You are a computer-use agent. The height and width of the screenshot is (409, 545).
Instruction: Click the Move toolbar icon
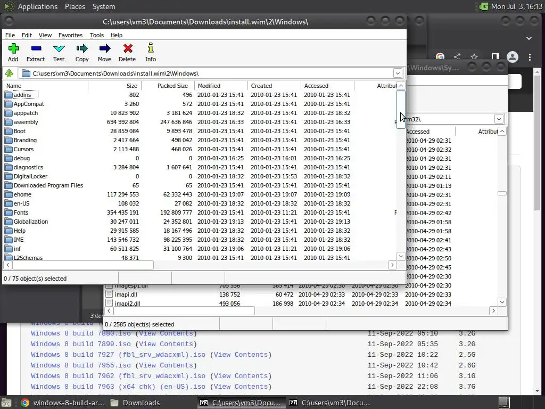click(x=105, y=48)
